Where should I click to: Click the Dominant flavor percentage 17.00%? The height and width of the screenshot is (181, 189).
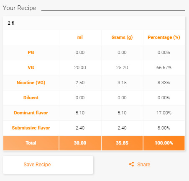point(164,113)
